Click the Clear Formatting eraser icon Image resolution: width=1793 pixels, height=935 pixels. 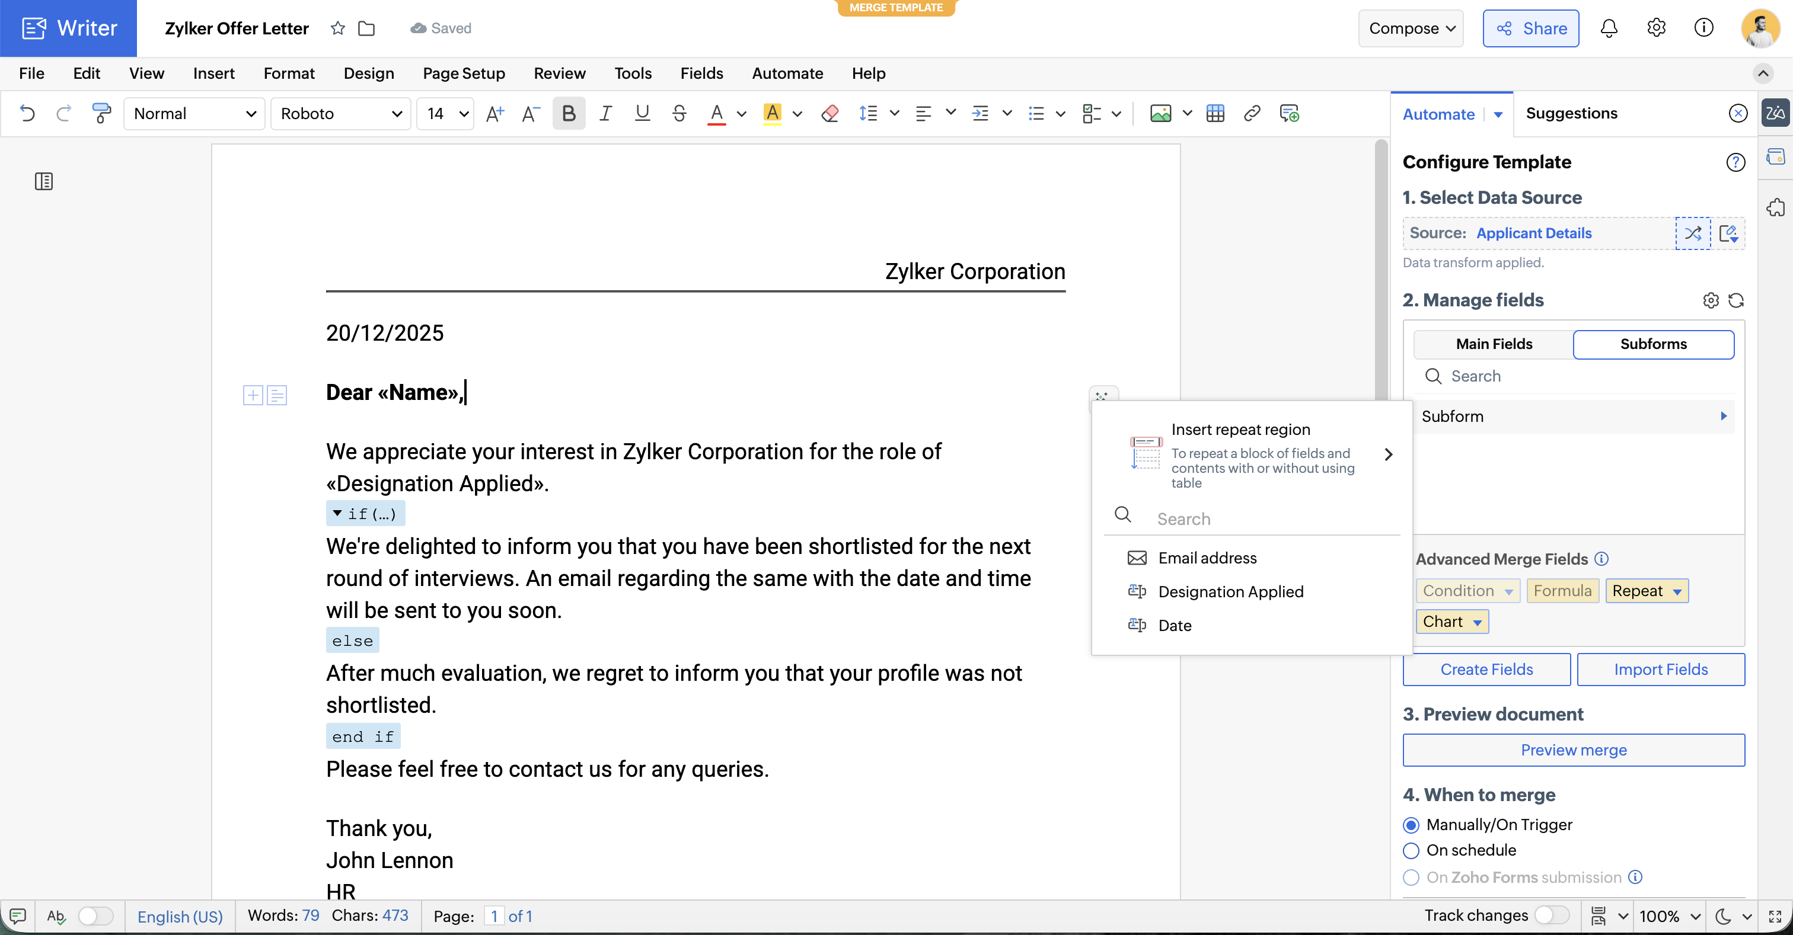click(x=829, y=113)
